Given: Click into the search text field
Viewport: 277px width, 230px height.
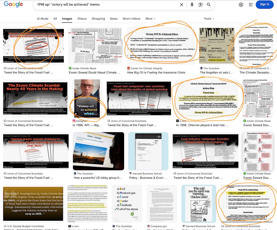Looking at the screenshot, I should (106, 5).
